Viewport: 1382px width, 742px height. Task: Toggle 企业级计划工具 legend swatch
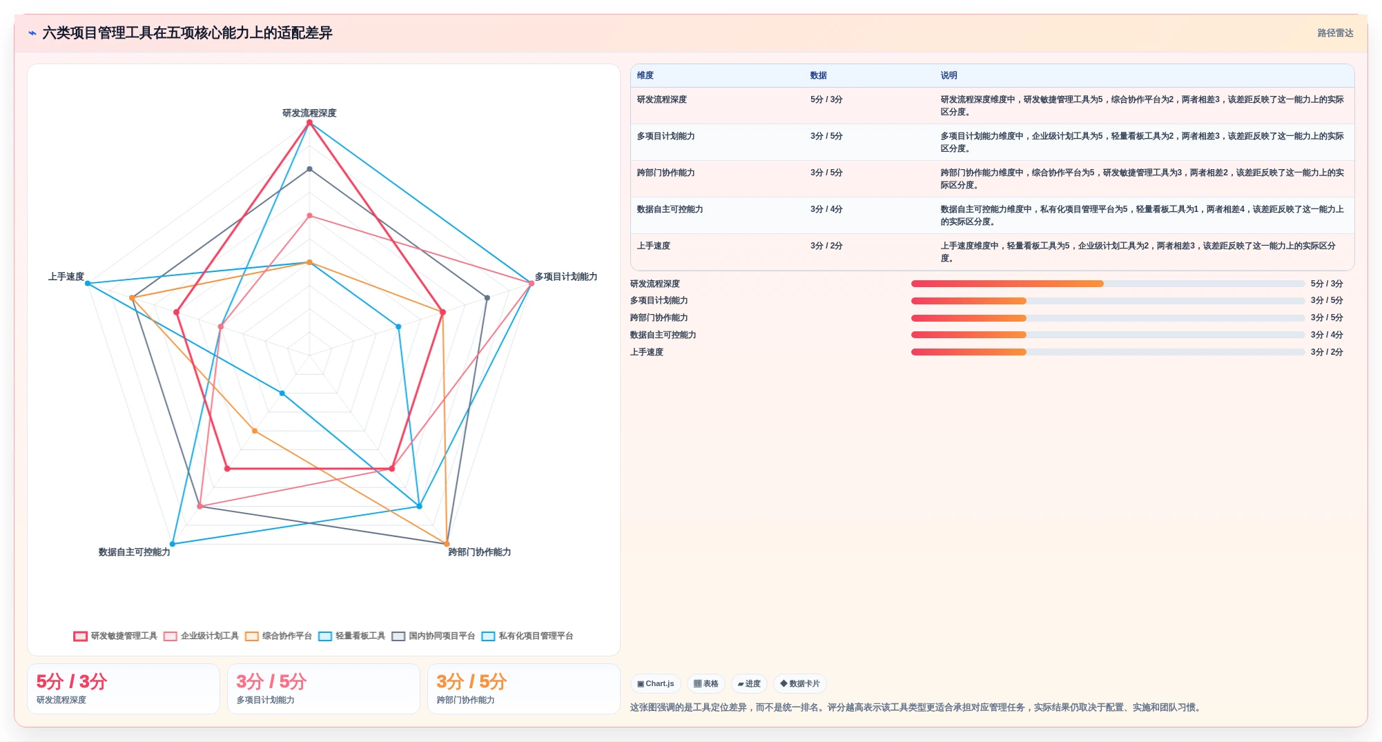click(x=171, y=636)
